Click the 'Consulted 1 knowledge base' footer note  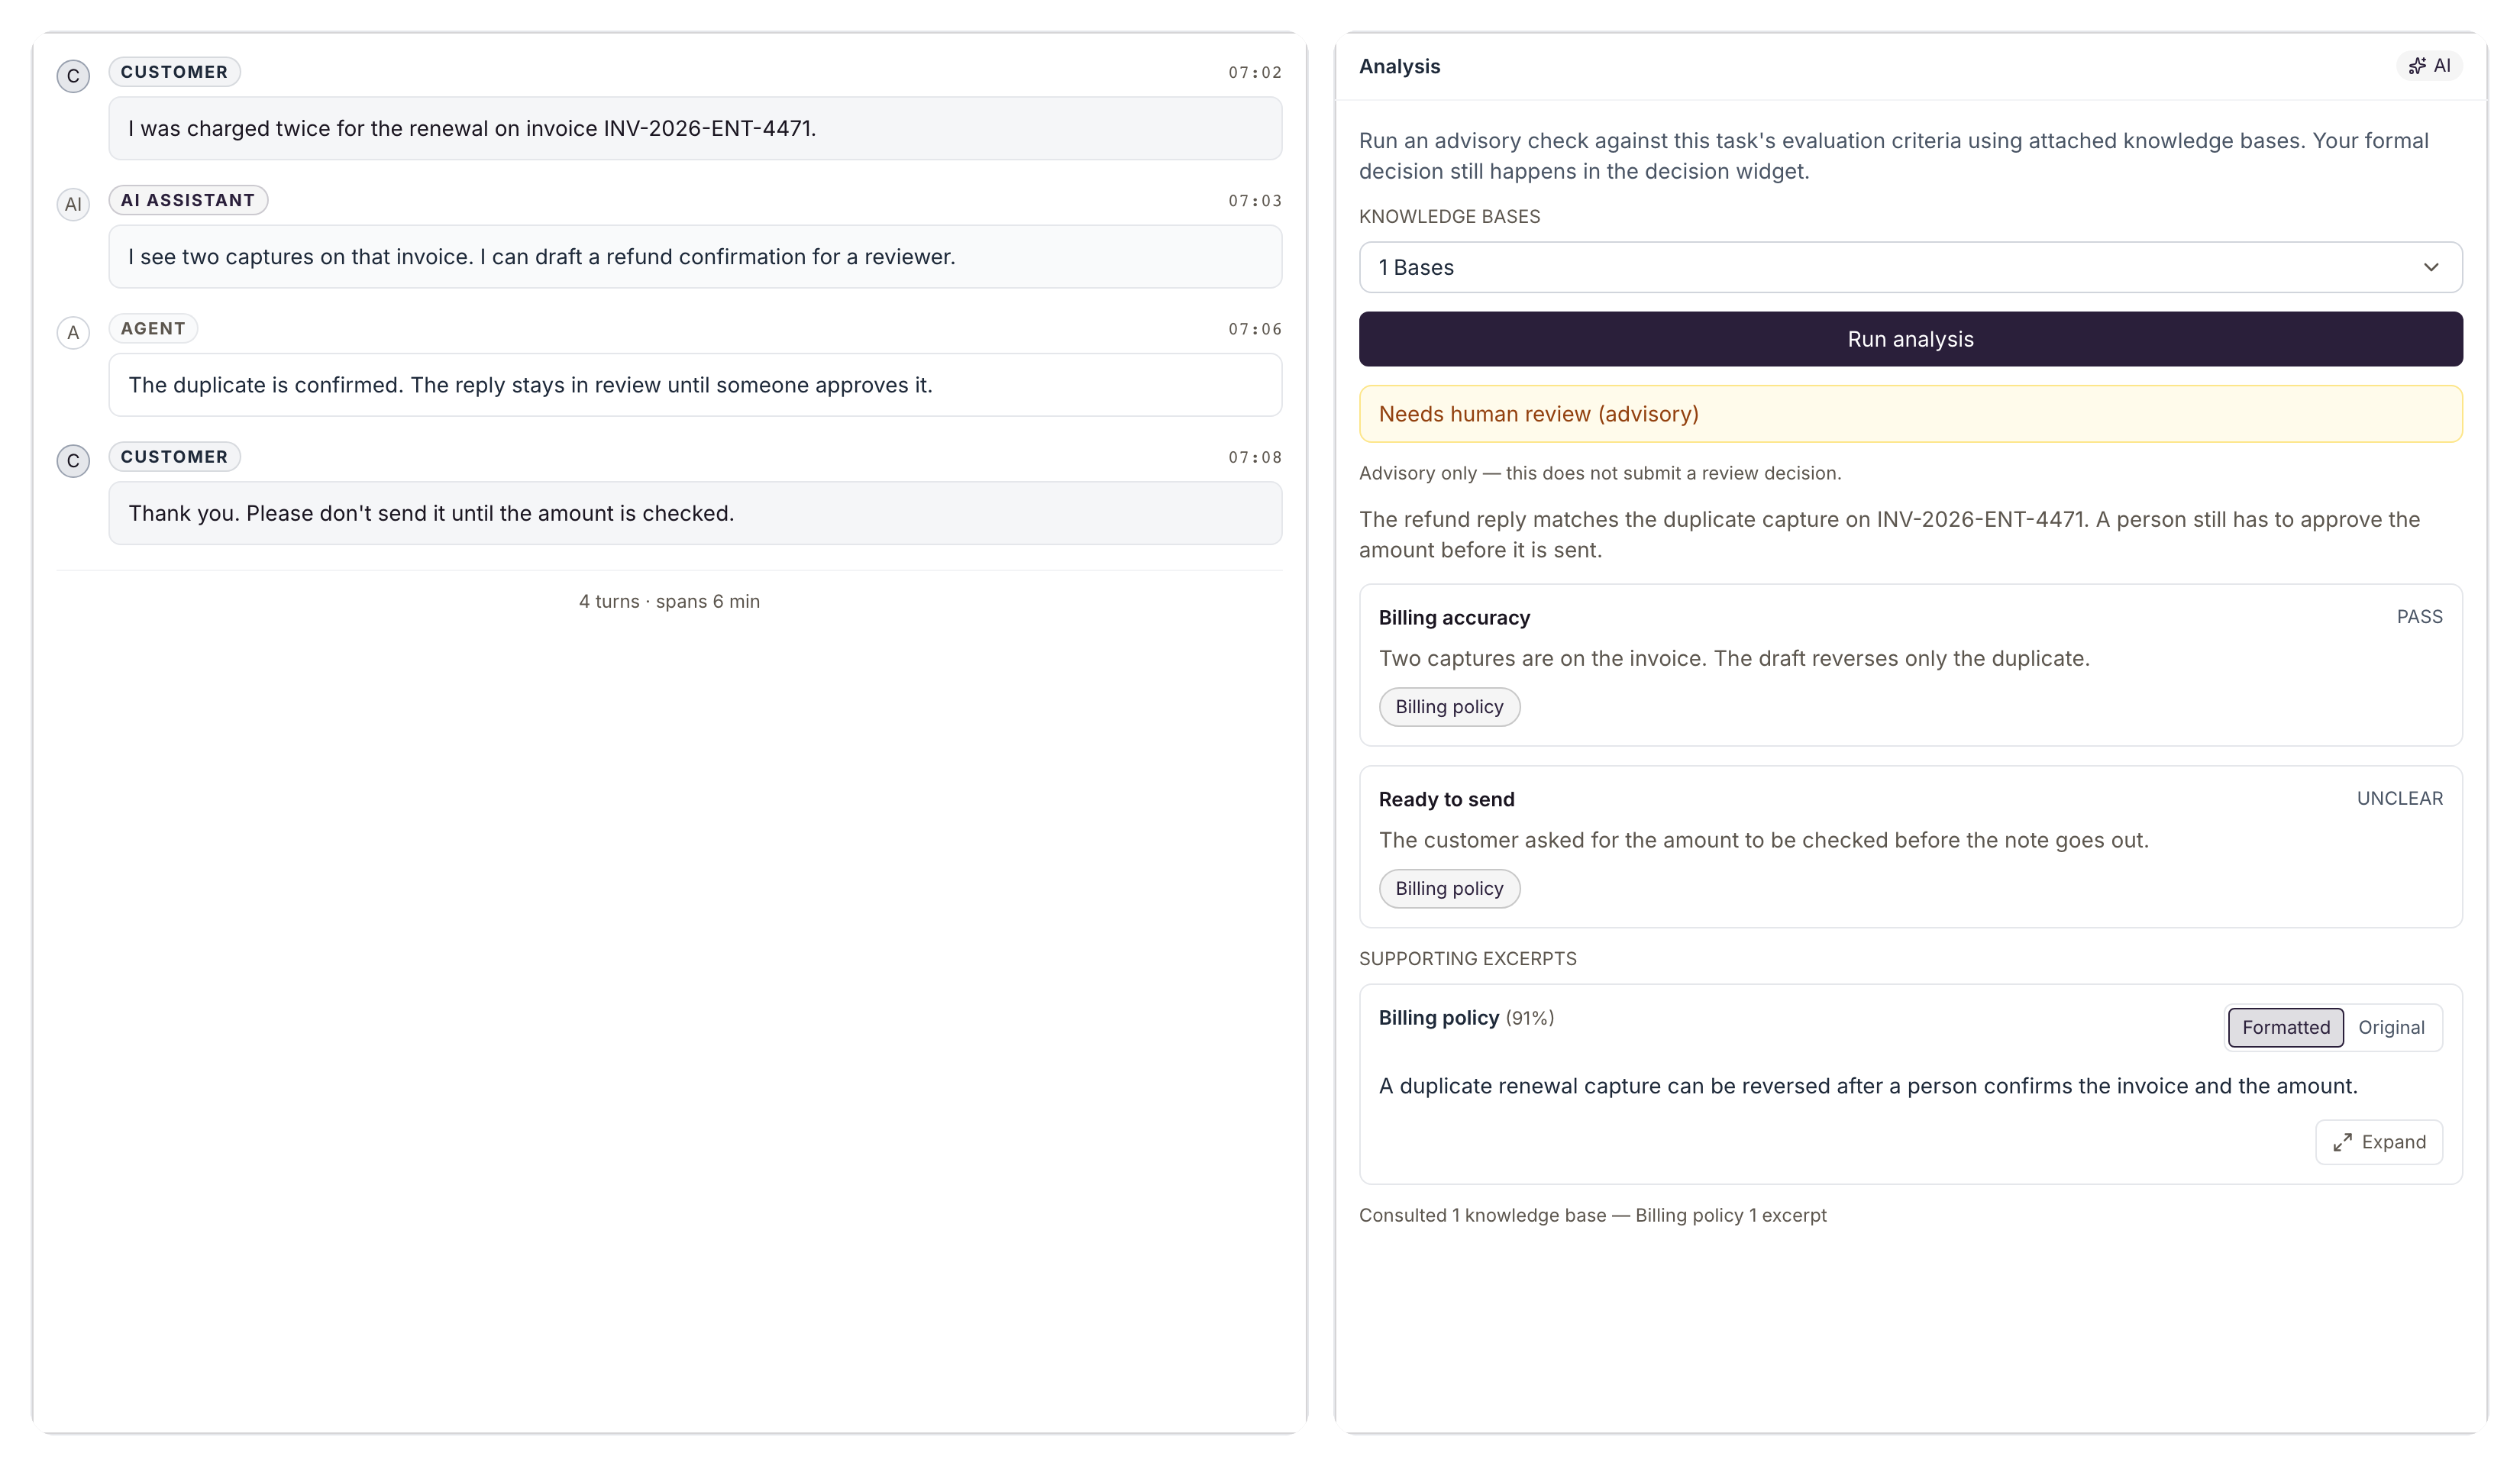1592,1215
